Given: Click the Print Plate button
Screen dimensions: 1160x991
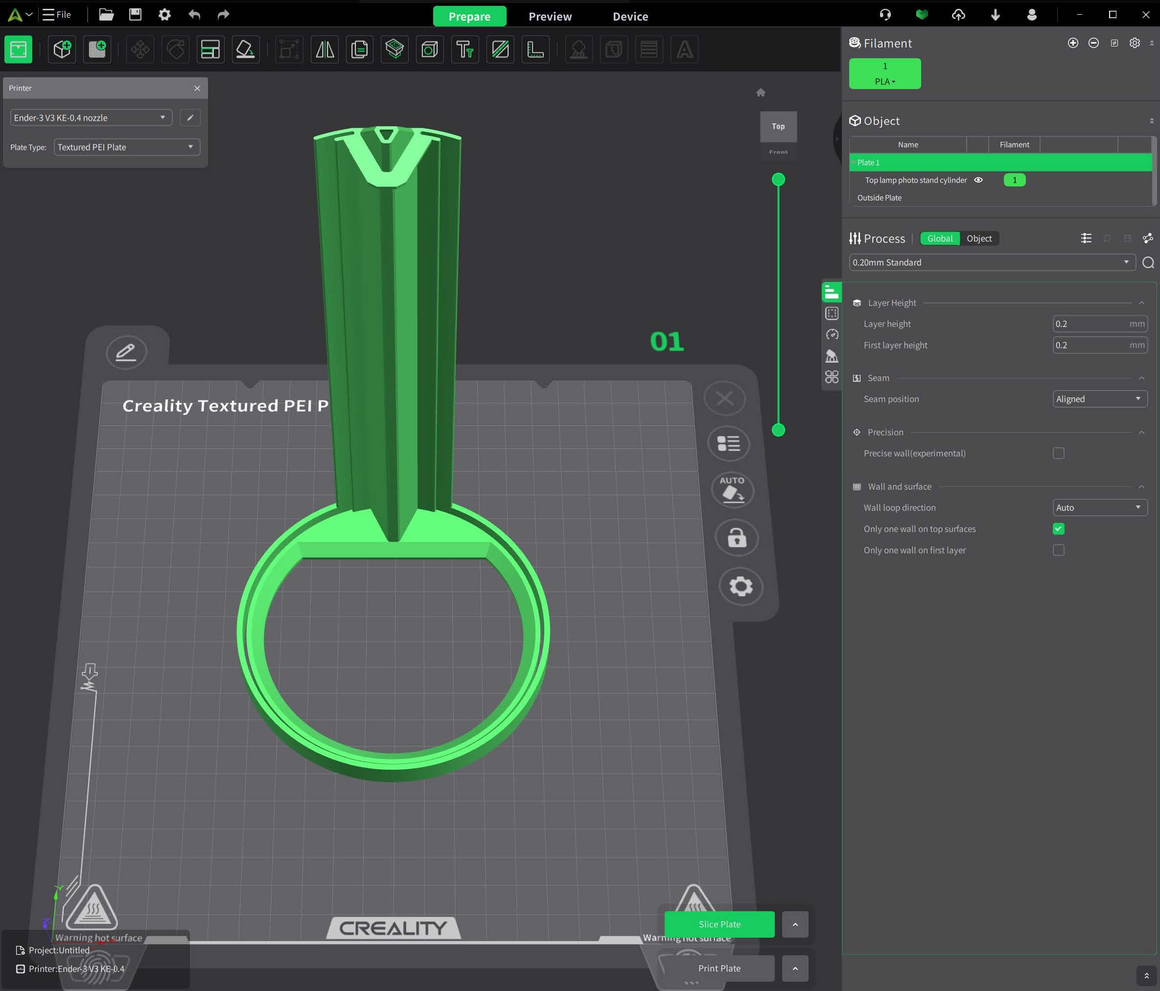Looking at the screenshot, I should tap(719, 968).
